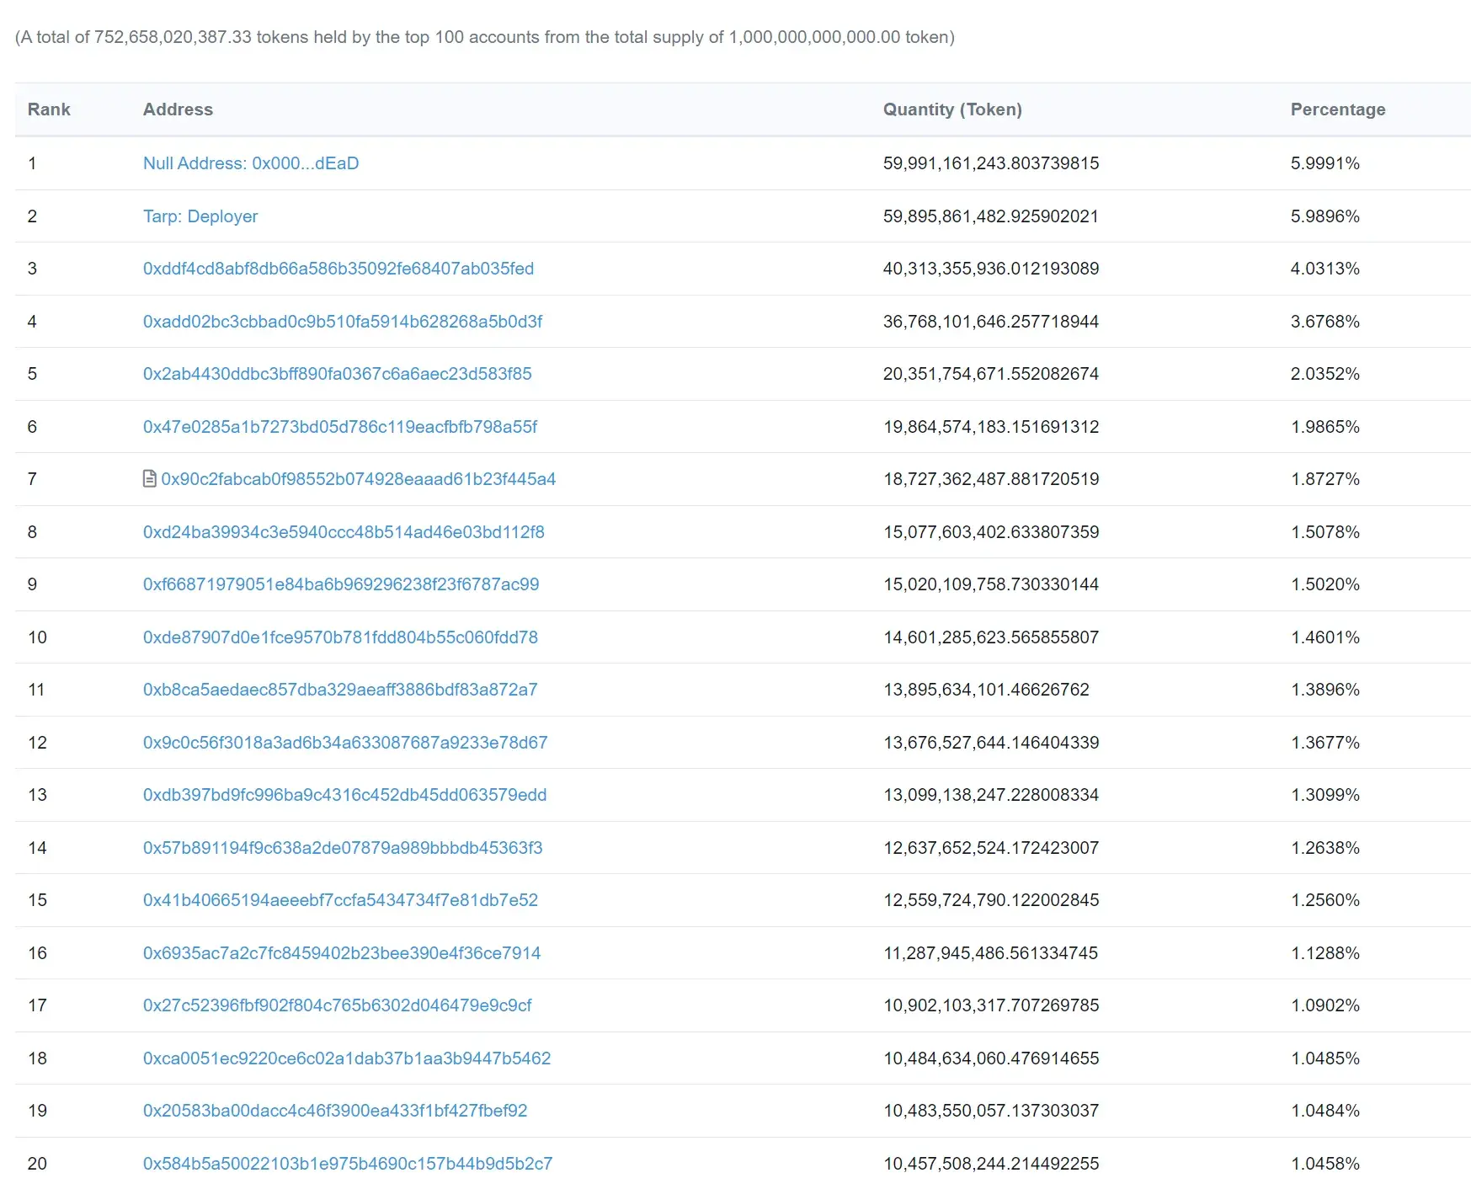Click the contract icon in row 7

point(150,479)
